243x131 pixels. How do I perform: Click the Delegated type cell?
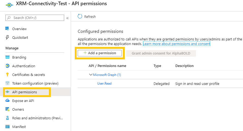coord(161,84)
